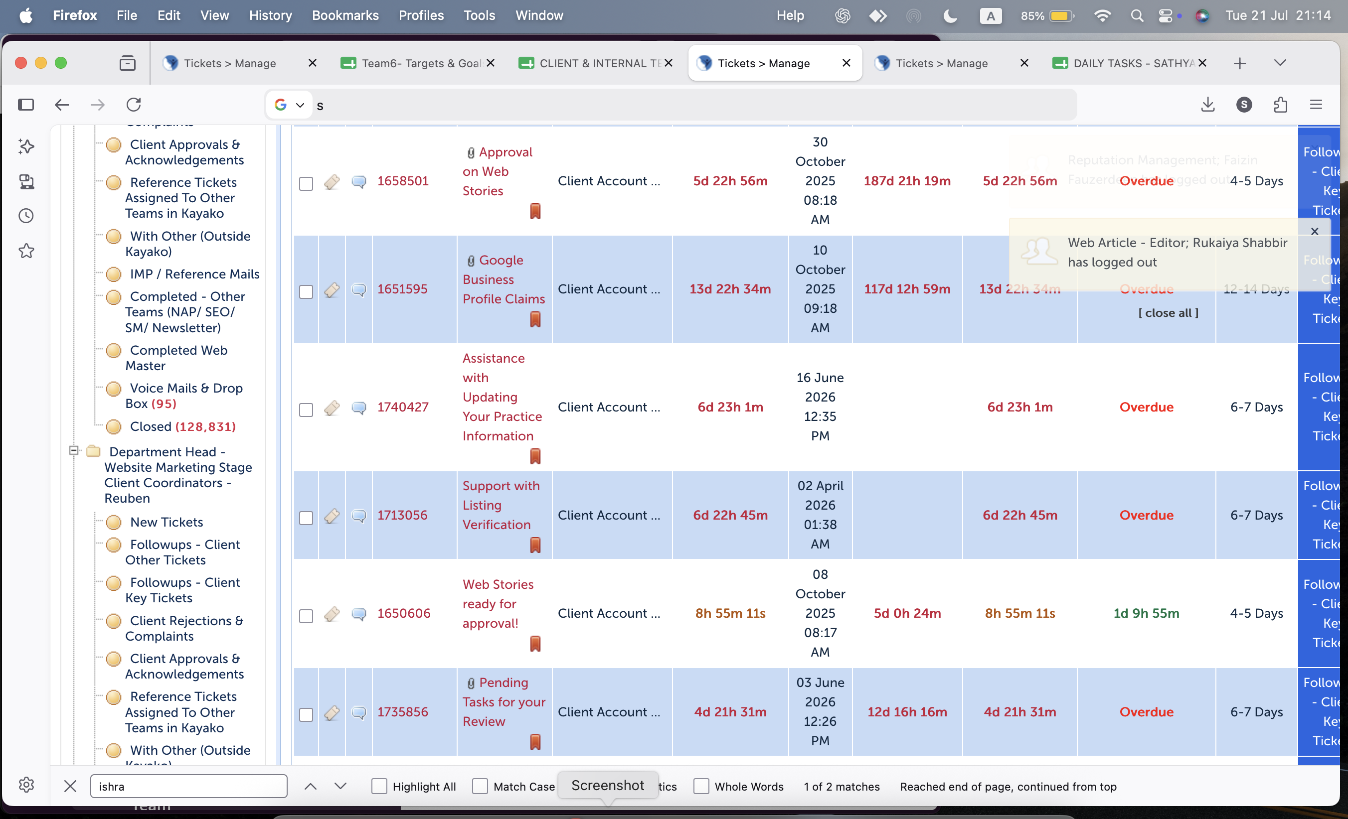The image size is (1348, 819).
Task: Click close all notifications link
Action: [x=1168, y=313]
